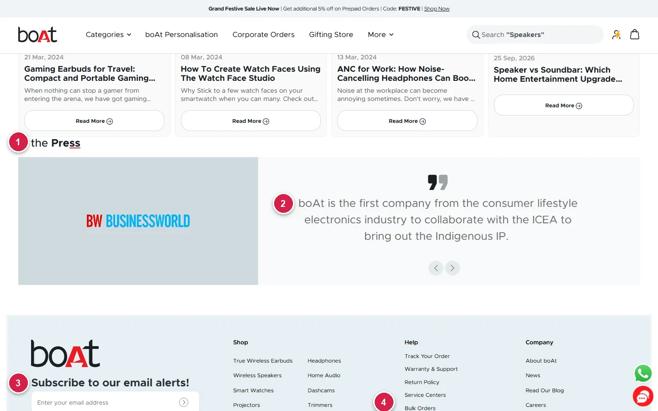The height and width of the screenshot is (411, 658).
Task: Open WhatsApp chat floating icon
Action: (643, 373)
